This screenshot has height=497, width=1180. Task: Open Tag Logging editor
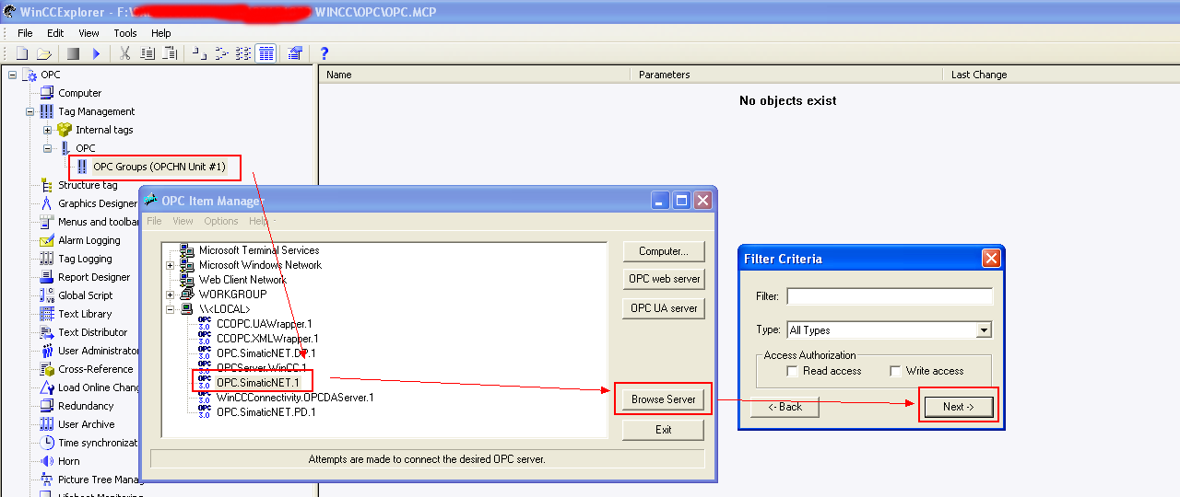(85, 259)
